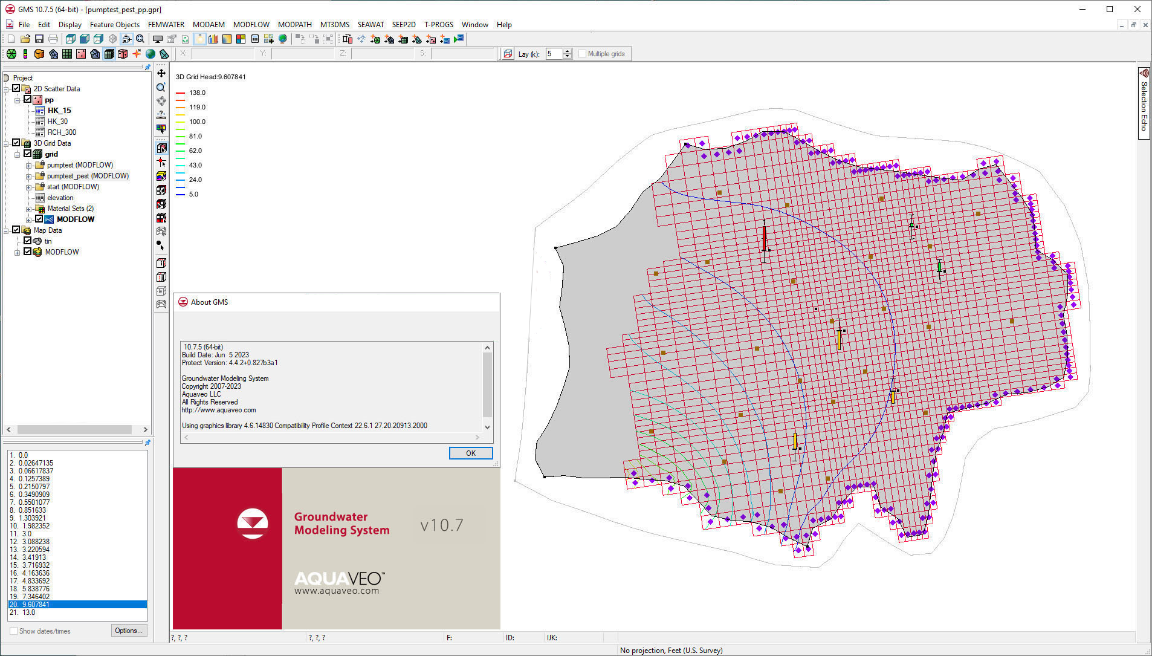
Task: Select the 3D Scatter Point module icon
Action: click(x=123, y=54)
